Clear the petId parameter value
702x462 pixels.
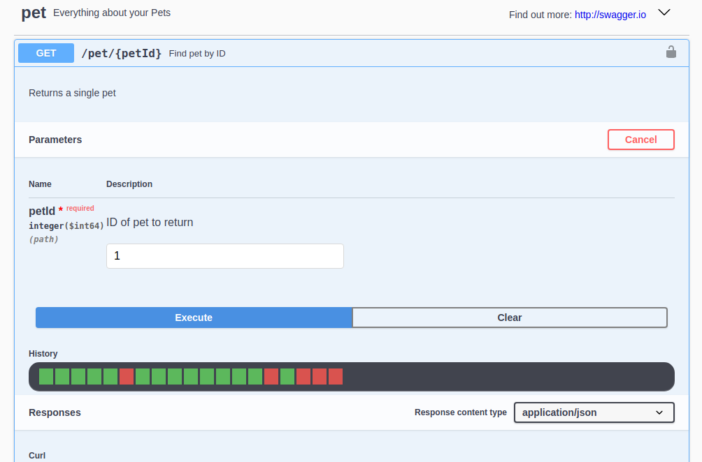(509, 318)
